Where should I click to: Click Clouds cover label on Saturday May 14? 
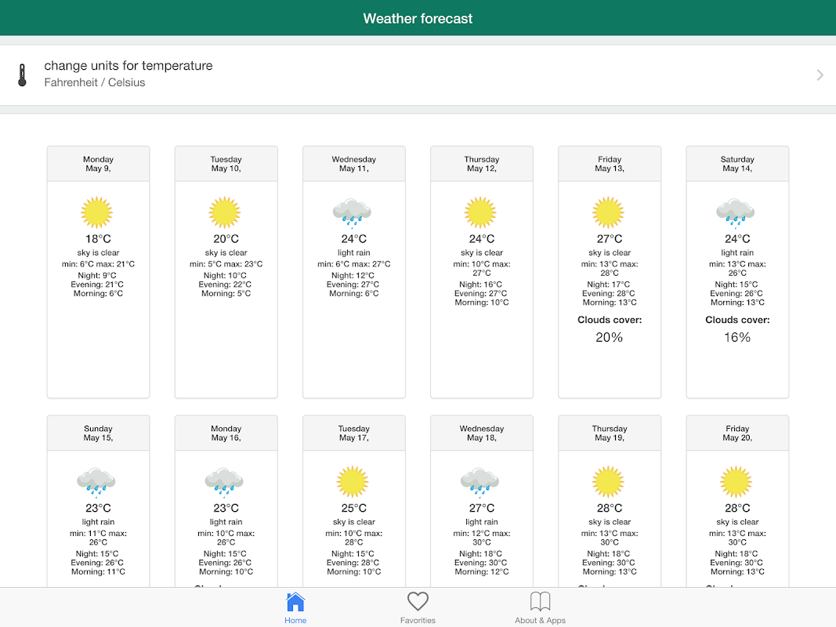(737, 320)
